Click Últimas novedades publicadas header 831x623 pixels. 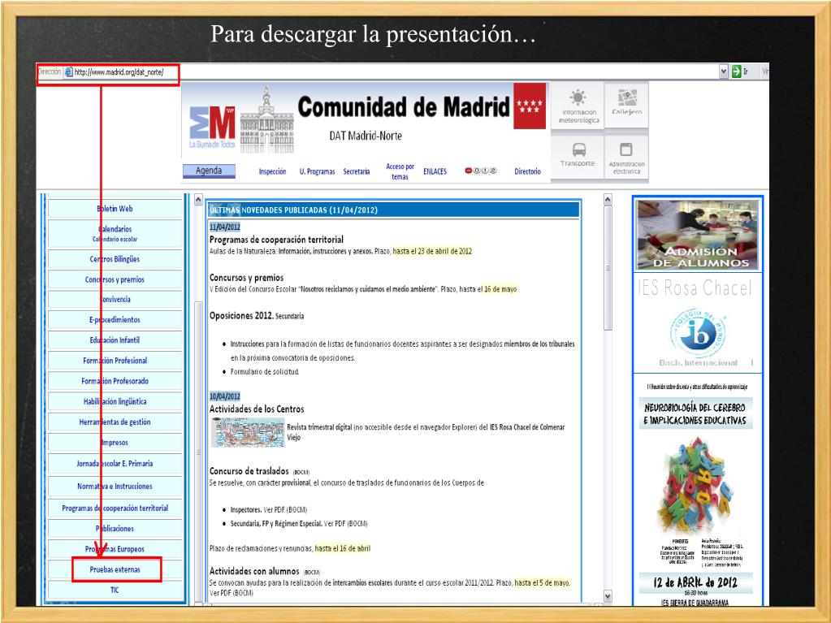coord(393,210)
